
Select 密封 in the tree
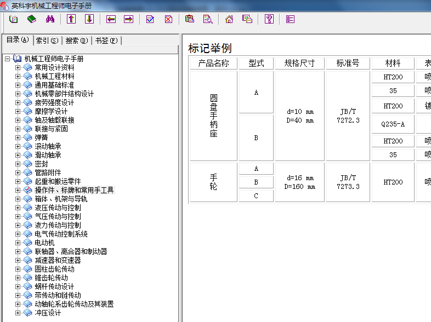[x=41, y=164]
